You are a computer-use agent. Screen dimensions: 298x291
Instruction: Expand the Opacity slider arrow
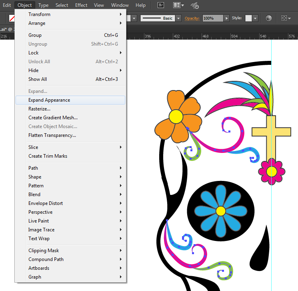point(226,18)
